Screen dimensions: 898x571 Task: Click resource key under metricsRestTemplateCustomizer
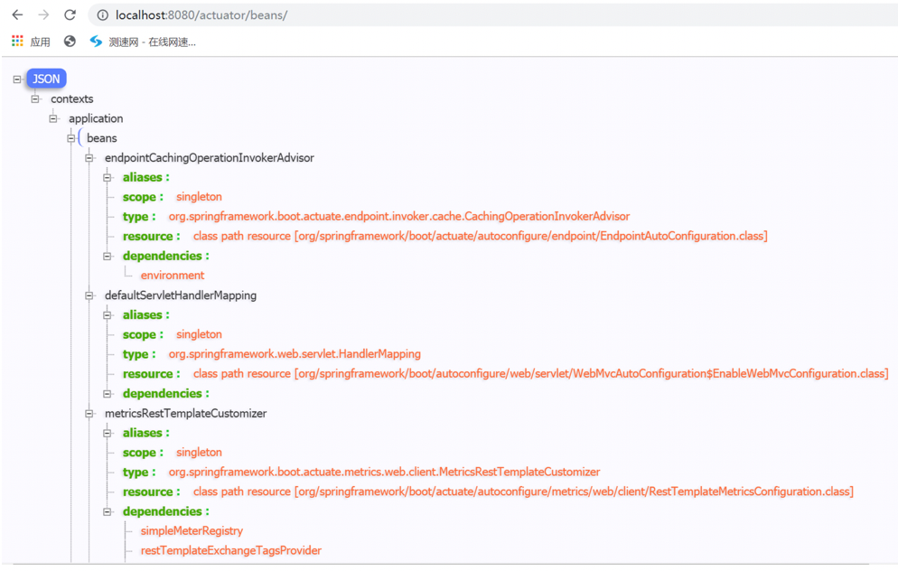151,492
